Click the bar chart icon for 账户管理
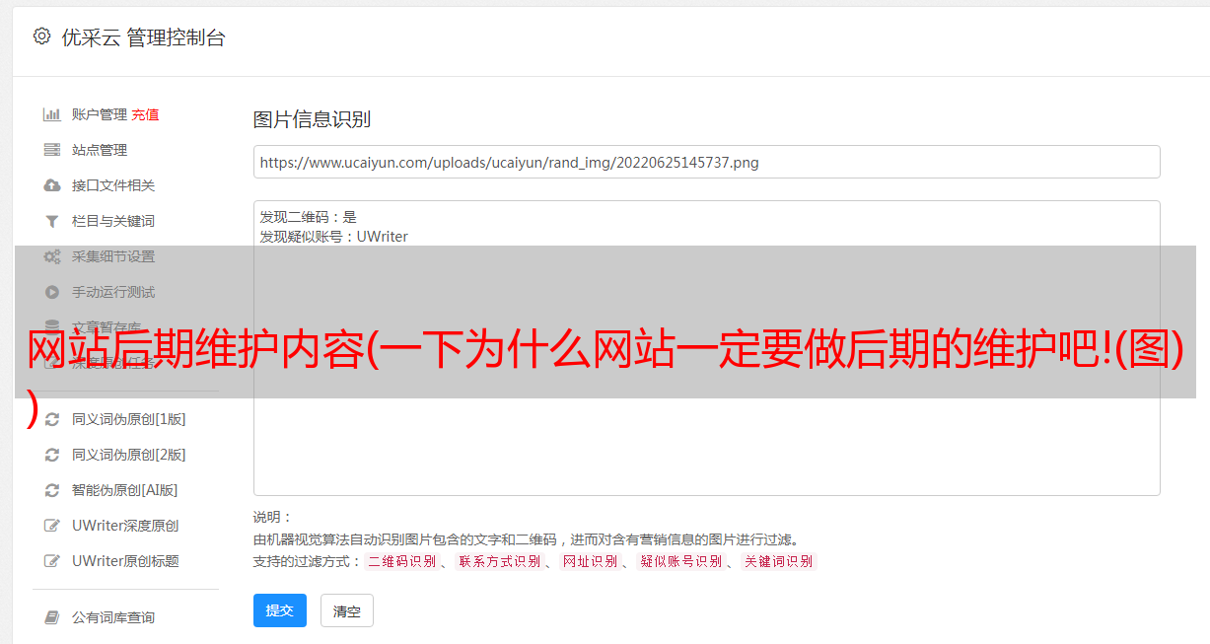This screenshot has width=1210, height=644. [x=52, y=114]
